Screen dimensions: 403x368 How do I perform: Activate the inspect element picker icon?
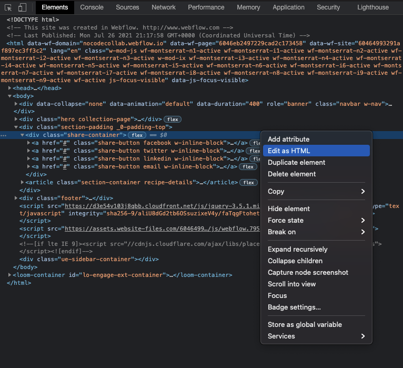coord(8,7)
